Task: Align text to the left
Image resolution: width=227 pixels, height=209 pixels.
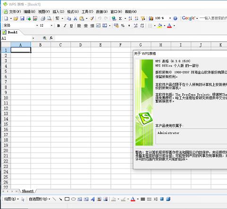Action: tap(79, 26)
